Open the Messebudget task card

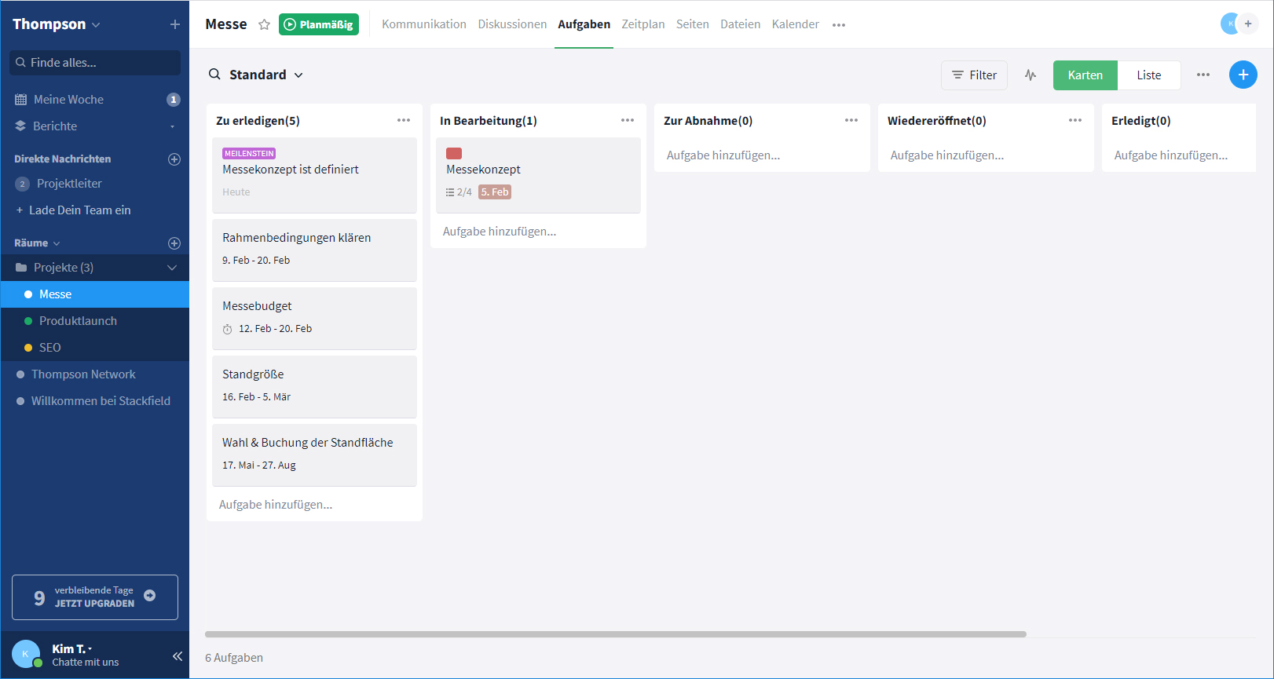pos(314,318)
